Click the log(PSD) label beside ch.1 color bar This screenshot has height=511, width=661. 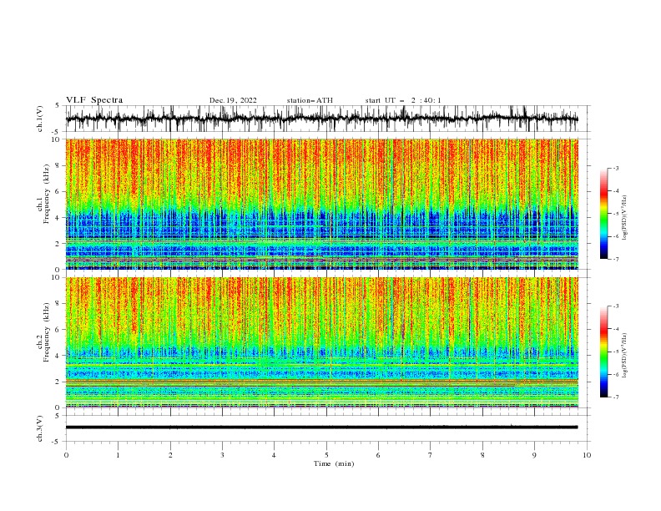(625, 218)
